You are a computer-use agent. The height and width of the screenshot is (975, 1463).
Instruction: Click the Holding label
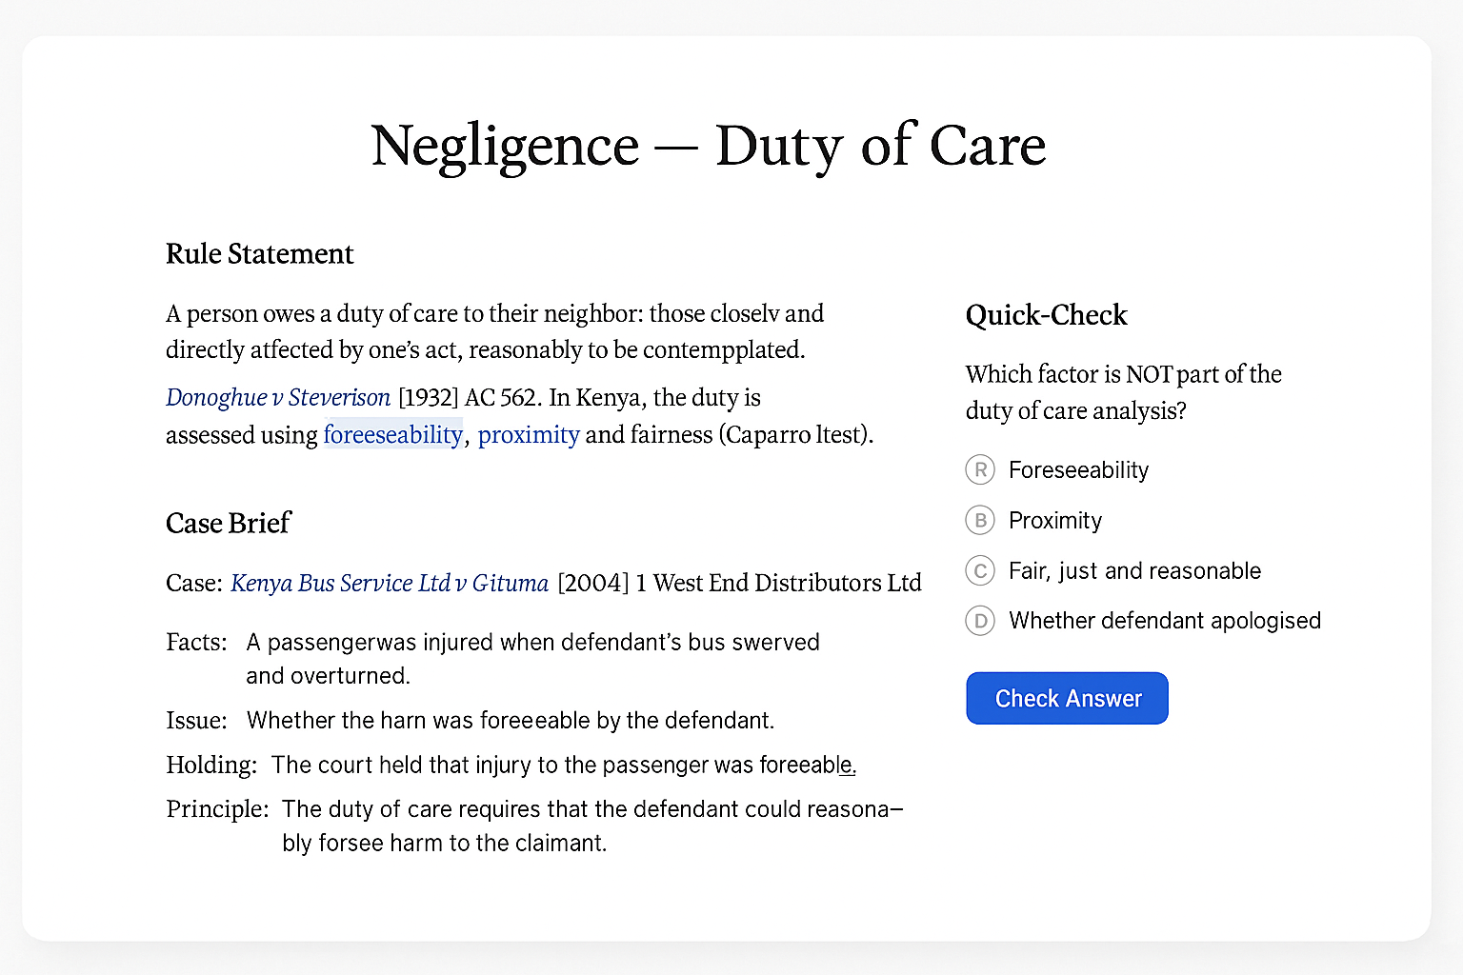[x=211, y=765]
